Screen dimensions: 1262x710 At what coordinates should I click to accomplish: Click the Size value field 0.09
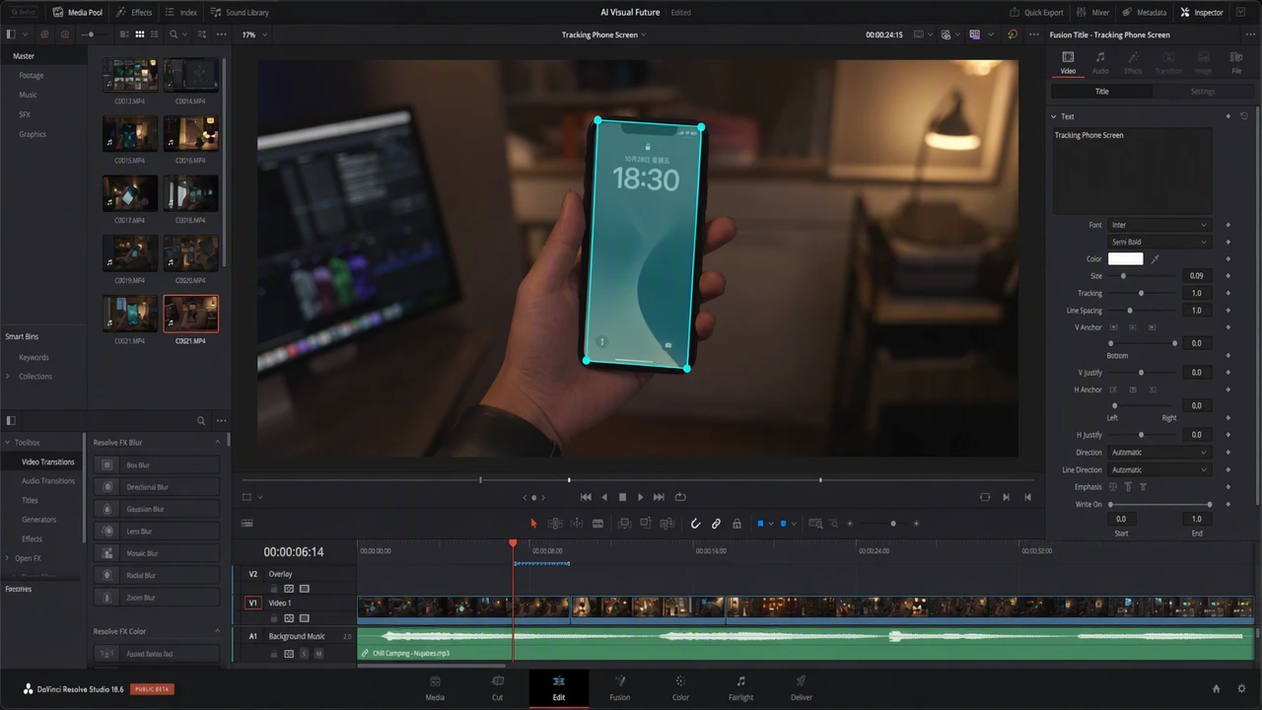pyautogui.click(x=1197, y=276)
